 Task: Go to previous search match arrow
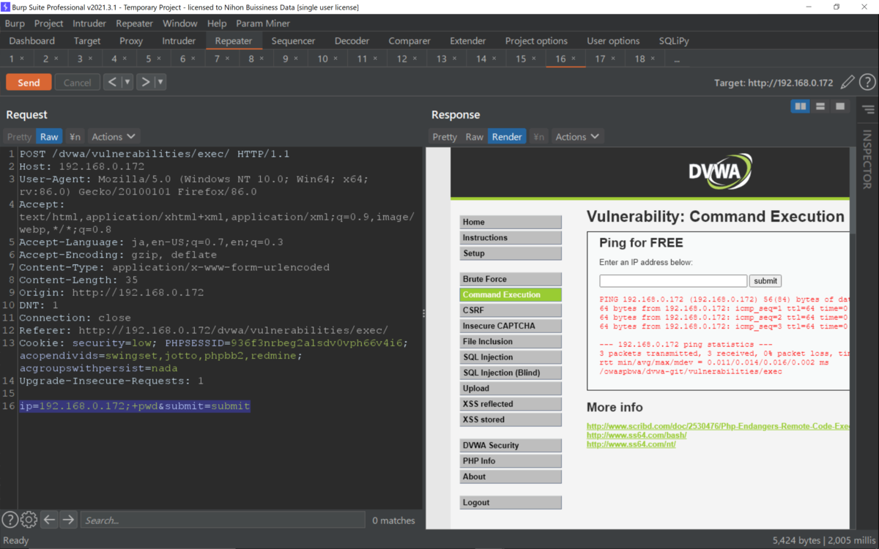(49, 520)
